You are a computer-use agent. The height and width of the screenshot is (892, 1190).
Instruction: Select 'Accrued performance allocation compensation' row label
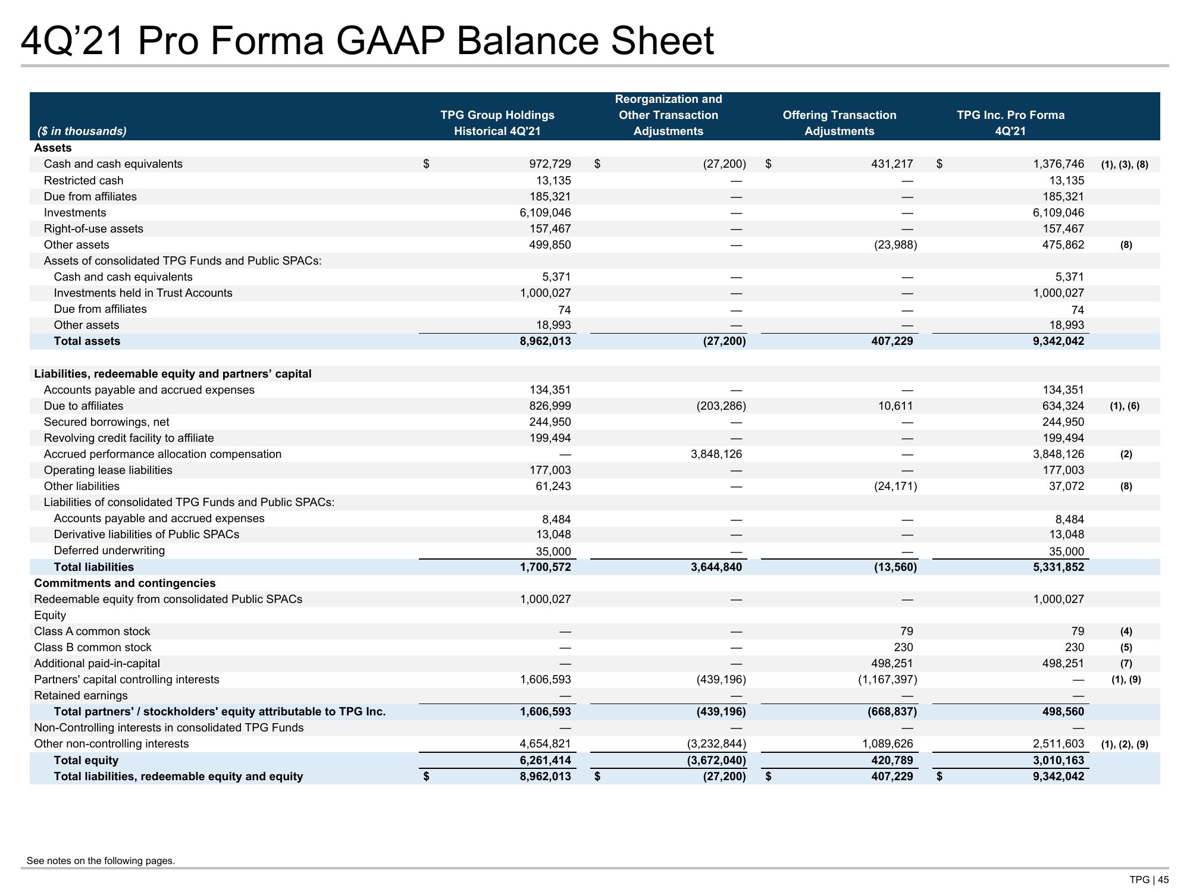162,454
